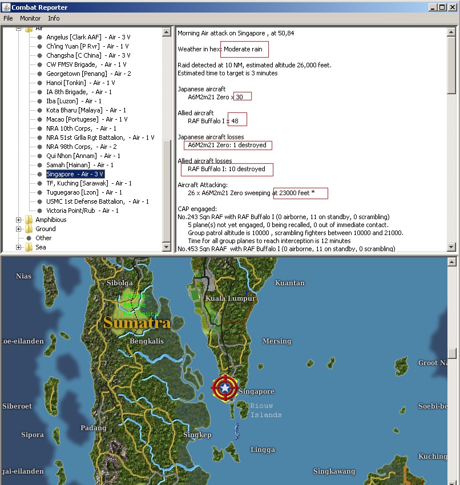Click the red target marker on Singapore
The height and width of the screenshot is (485, 460).
(225, 387)
